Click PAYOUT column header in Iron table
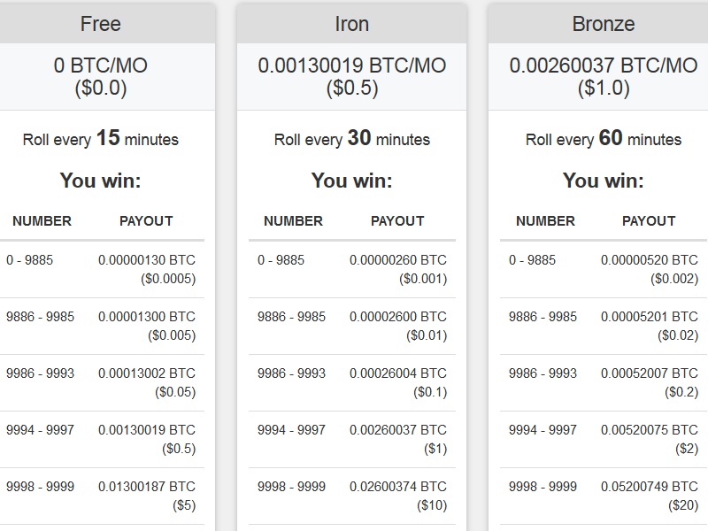The width and height of the screenshot is (708, 531). pyautogui.click(x=397, y=220)
